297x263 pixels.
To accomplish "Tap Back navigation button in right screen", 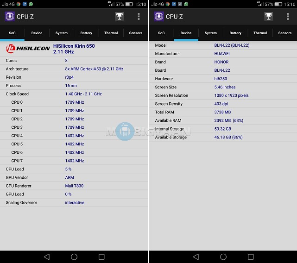I will point(196,257).
